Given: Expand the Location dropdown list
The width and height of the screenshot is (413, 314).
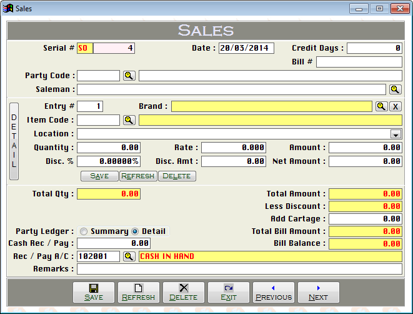Looking at the screenshot, I should [396, 134].
